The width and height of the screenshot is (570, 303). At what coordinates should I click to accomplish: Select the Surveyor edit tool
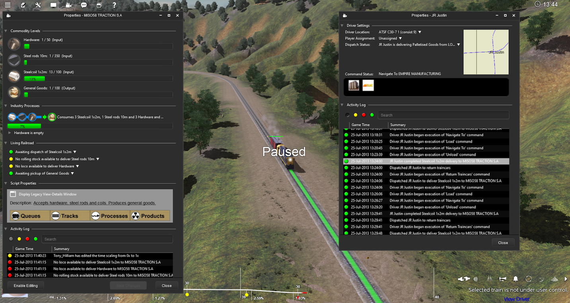(22, 5)
